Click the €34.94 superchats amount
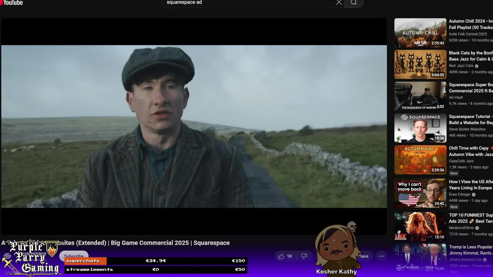The image size is (493, 277). pyautogui.click(x=156, y=261)
